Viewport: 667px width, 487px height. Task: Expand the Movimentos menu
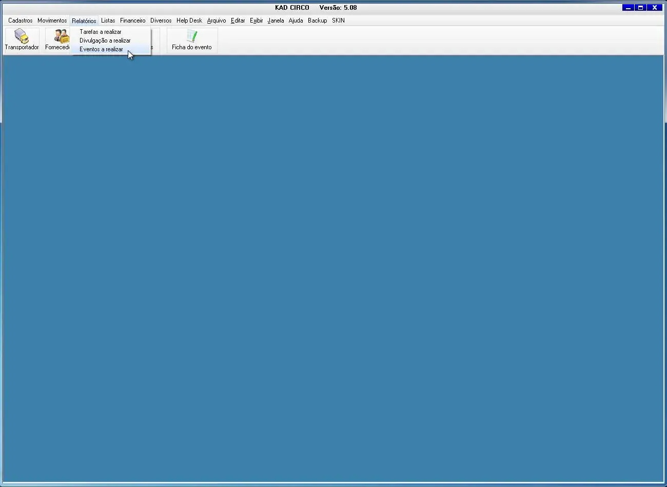[52, 21]
